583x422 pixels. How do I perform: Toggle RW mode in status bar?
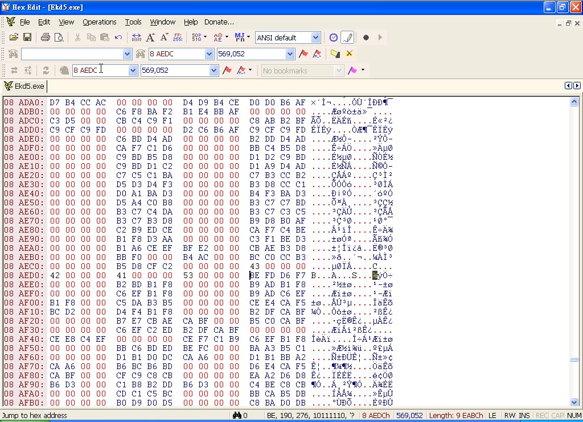pos(510,415)
